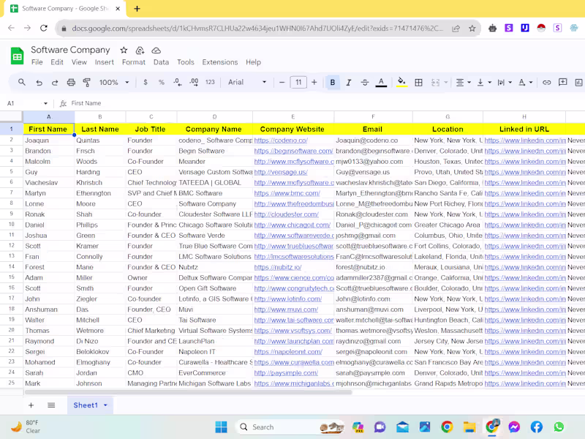The width and height of the screenshot is (585, 439).
Task: Open the Arial font dropdown
Action: pyautogui.click(x=247, y=83)
